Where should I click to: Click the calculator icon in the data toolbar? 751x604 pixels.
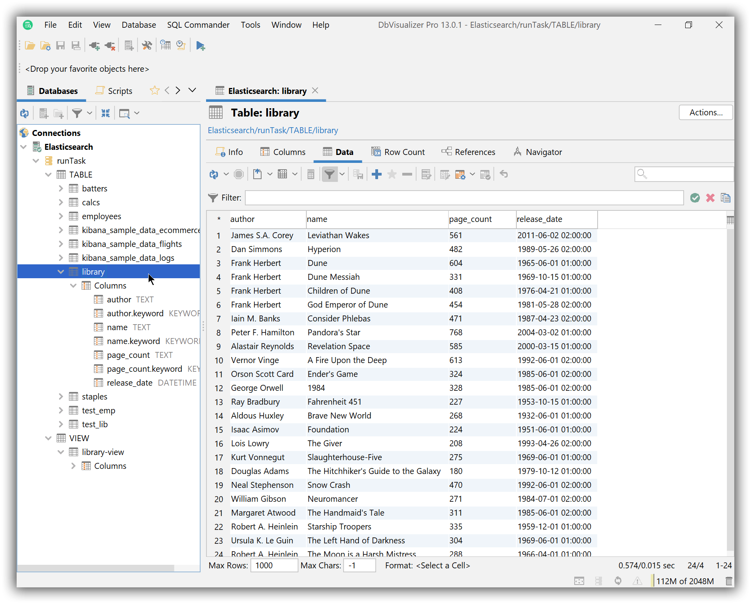(311, 174)
